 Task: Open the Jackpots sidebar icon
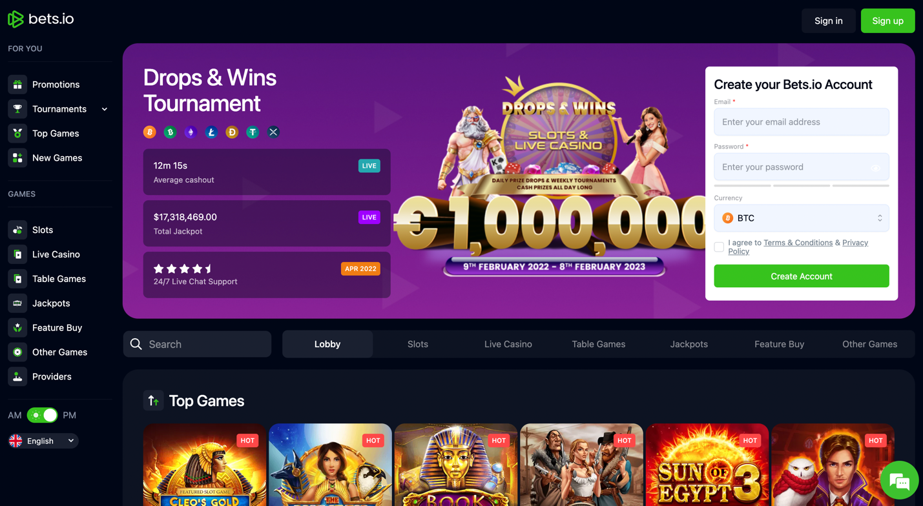(17, 303)
